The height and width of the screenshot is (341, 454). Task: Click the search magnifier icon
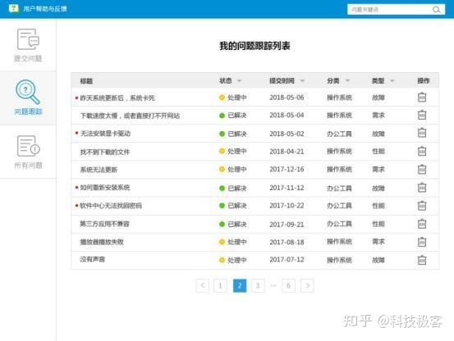click(x=436, y=10)
